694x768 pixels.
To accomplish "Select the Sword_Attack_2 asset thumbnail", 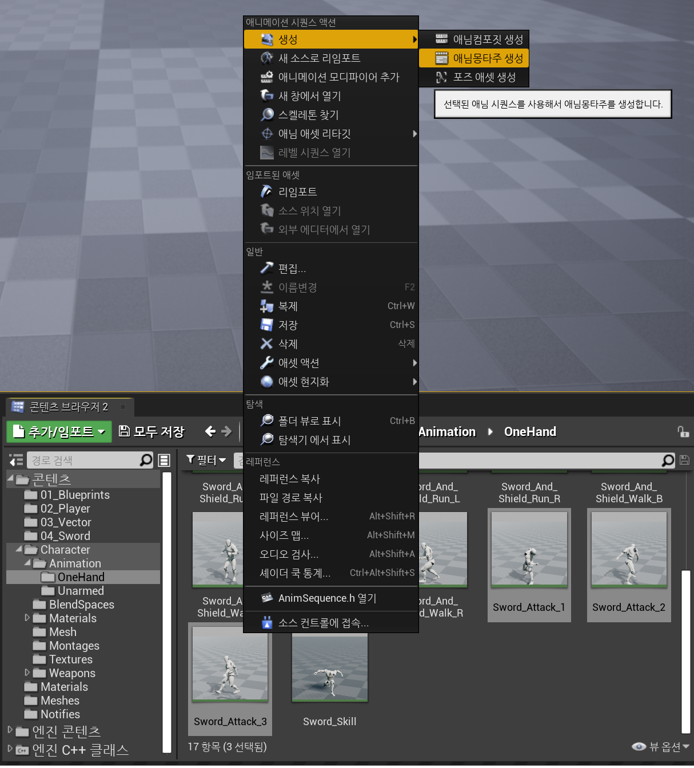I will coord(629,550).
